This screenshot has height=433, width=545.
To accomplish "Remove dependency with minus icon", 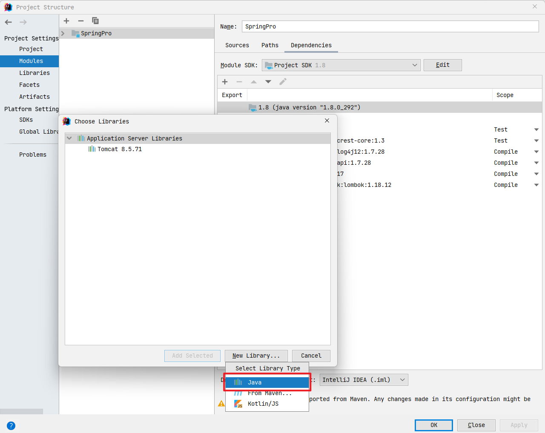I will [239, 82].
